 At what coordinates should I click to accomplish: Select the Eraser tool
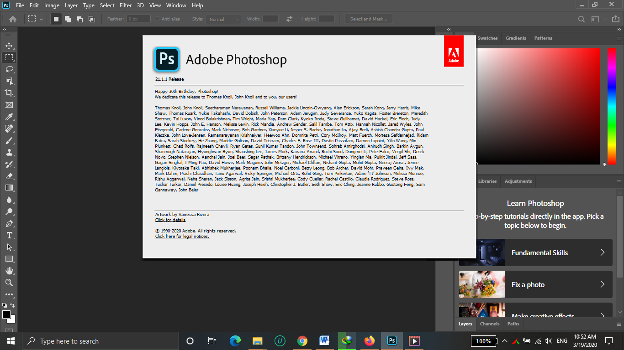click(9, 176)
